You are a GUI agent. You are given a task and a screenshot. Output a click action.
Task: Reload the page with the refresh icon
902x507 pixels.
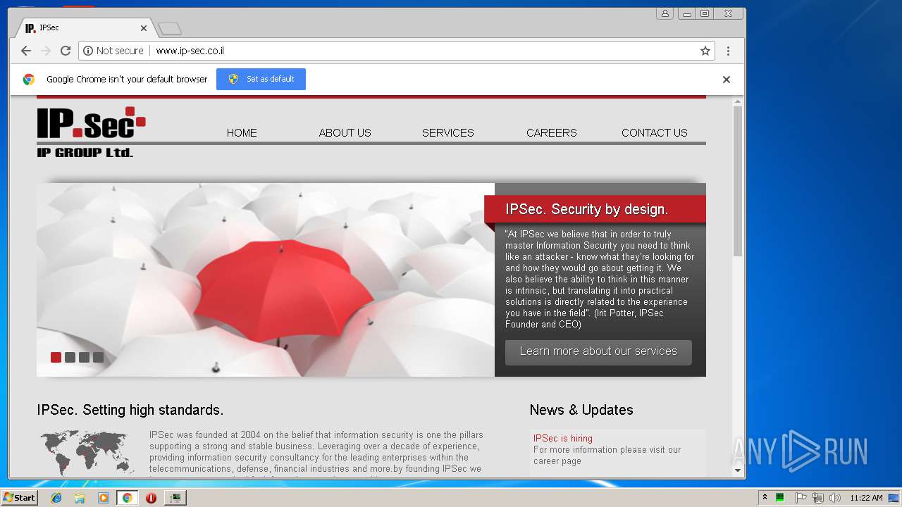coord(66,51)
